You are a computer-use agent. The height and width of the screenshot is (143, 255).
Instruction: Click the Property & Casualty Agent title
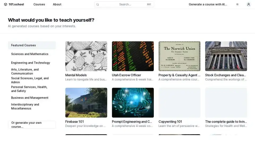(179, 75)
